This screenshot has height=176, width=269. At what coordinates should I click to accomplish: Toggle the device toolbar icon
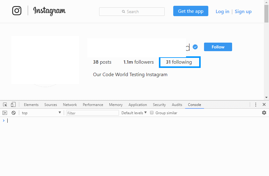(13, 105)
